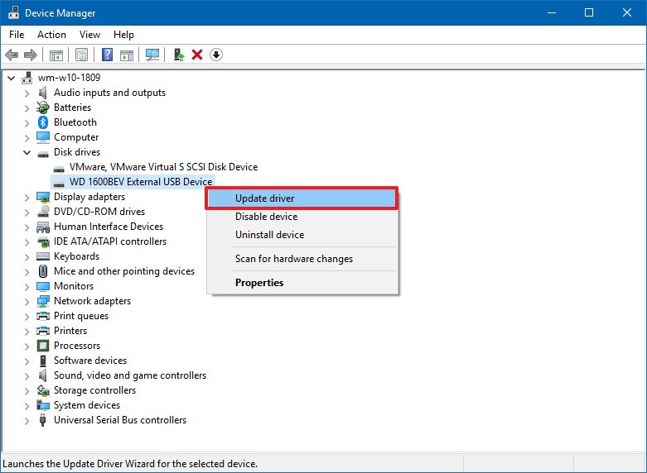Select Uninstall device from context menu
This screenshot has height=473, width=647.
click(269, 235)
